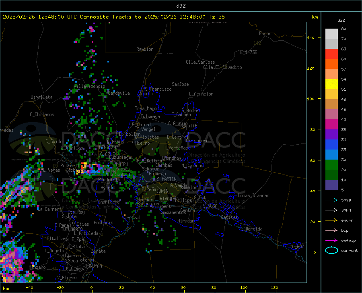Image resolution: width=362 pixels, height=293 pixels.
Task: Select the orange 60 dBZ swatch
Action: coord(331,64)
